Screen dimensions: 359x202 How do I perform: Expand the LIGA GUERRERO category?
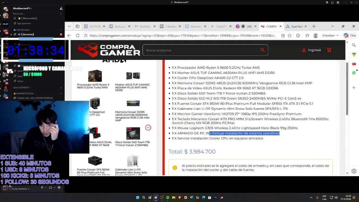point(22,88)
